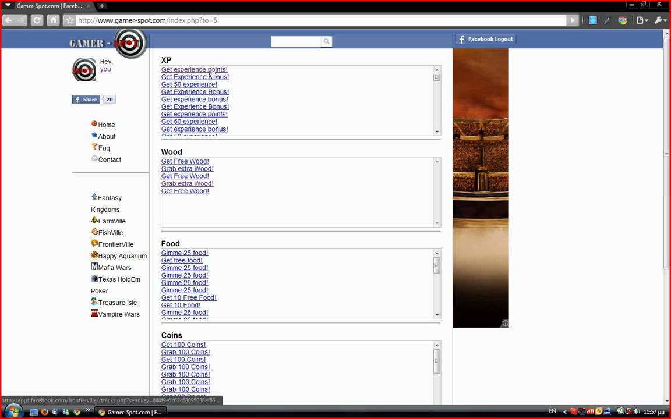Close the Gamer-Spot.com tab
The height and width of the screenshot is (419, 671).
tap(89, 6)
